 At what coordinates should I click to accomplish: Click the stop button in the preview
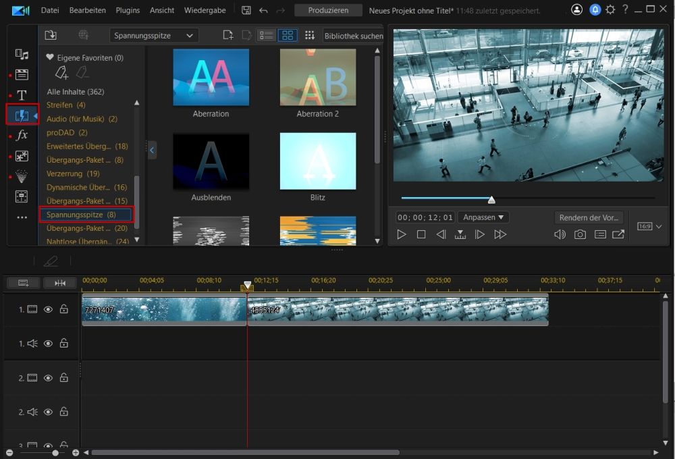coord(421,234)
